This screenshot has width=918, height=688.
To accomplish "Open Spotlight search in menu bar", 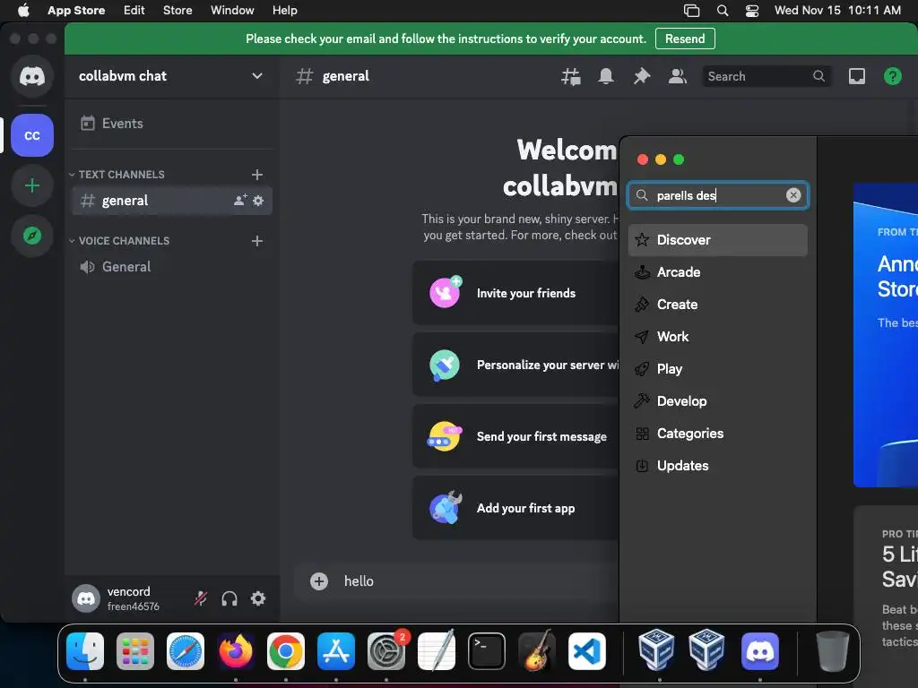I will point(723,11).
